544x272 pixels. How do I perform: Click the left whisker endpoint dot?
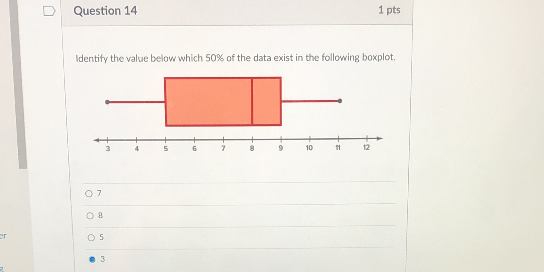[x=107, y=101]
